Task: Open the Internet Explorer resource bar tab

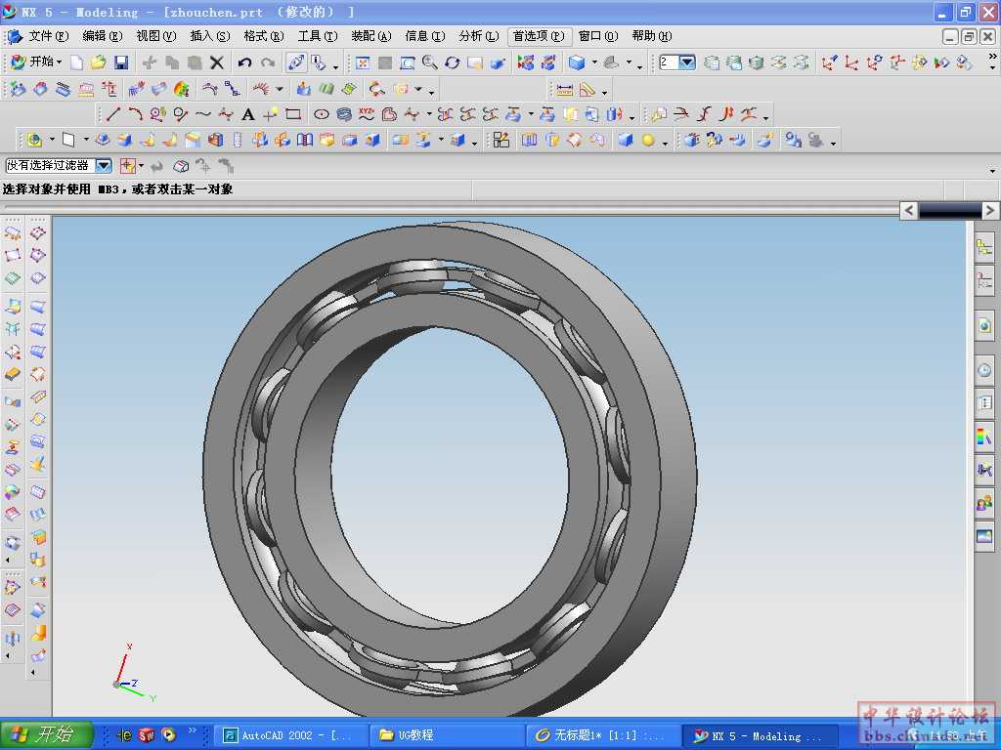Action: [984, 325]
